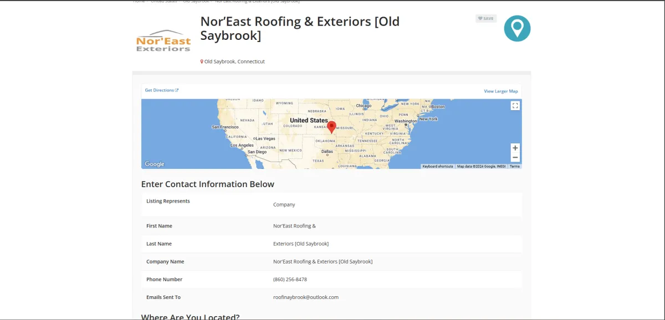Image resolution: width=665 pixels, height=320 pixels.
Task: Click 'Enter Contact Information Below' heading
Action: [x=208, y=184]
